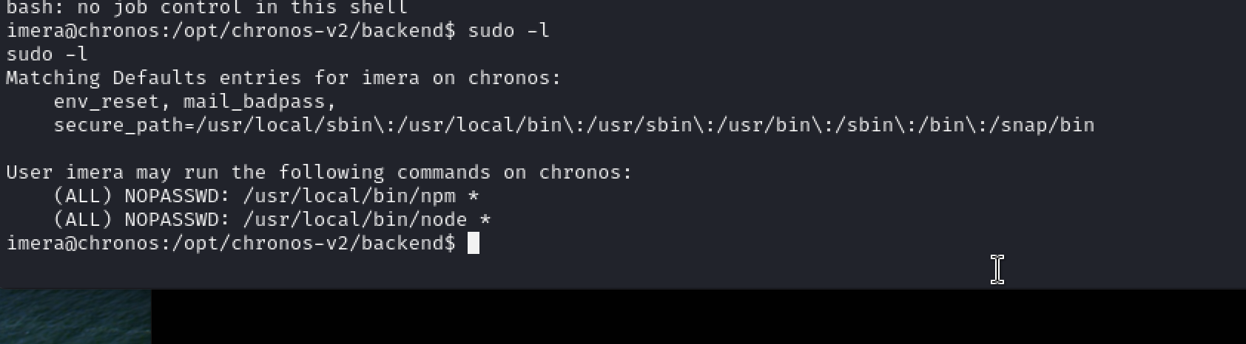The width and height of the screenshot is (1246, 344).
Task: Click the black area beneath the terminal window
Action: pos(698,316)
